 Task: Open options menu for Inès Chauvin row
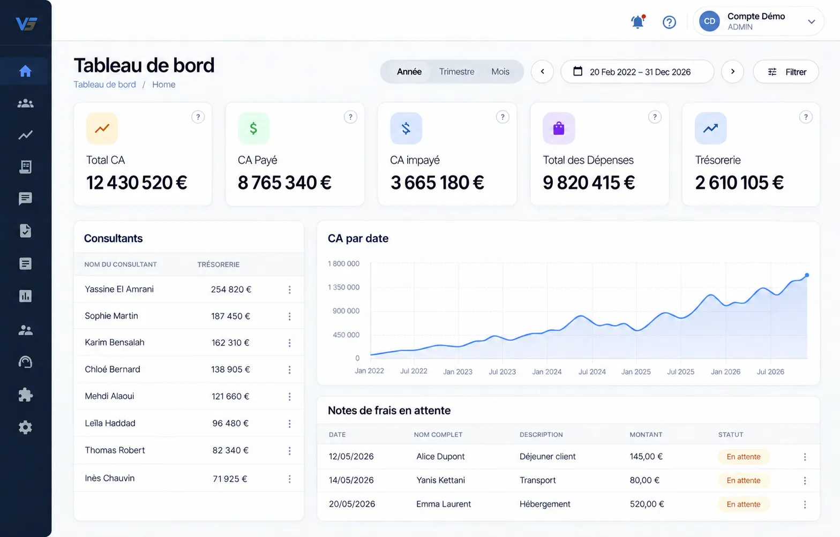290,479
